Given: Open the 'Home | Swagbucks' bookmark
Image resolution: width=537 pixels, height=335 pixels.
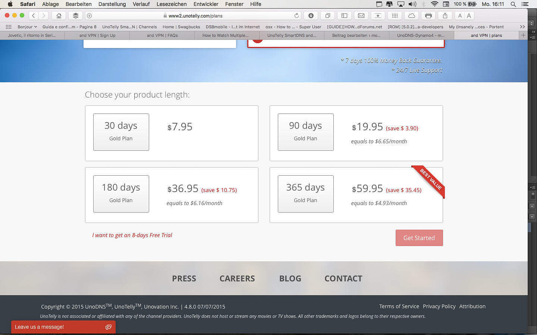Looking at the screenshot, I should [181, 27].
